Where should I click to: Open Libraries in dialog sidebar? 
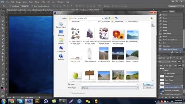coord(61,41)
